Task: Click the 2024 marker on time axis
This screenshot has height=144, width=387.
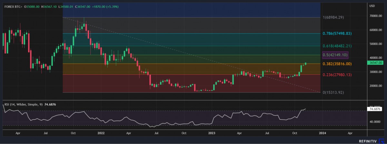Action: tap(322, 132)
